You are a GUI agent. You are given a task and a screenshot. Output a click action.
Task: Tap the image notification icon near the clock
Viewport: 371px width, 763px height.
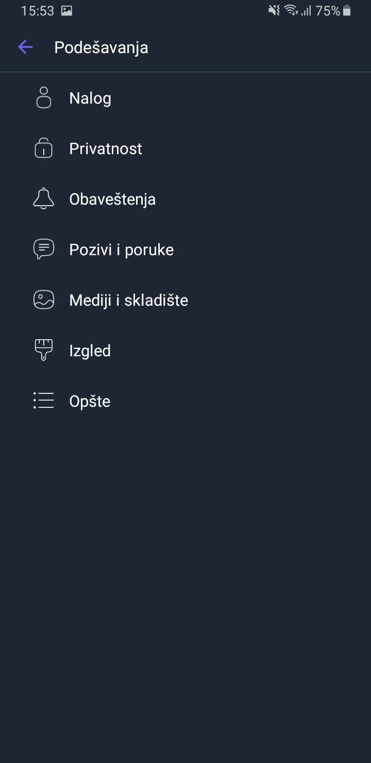tap(66, 10)
